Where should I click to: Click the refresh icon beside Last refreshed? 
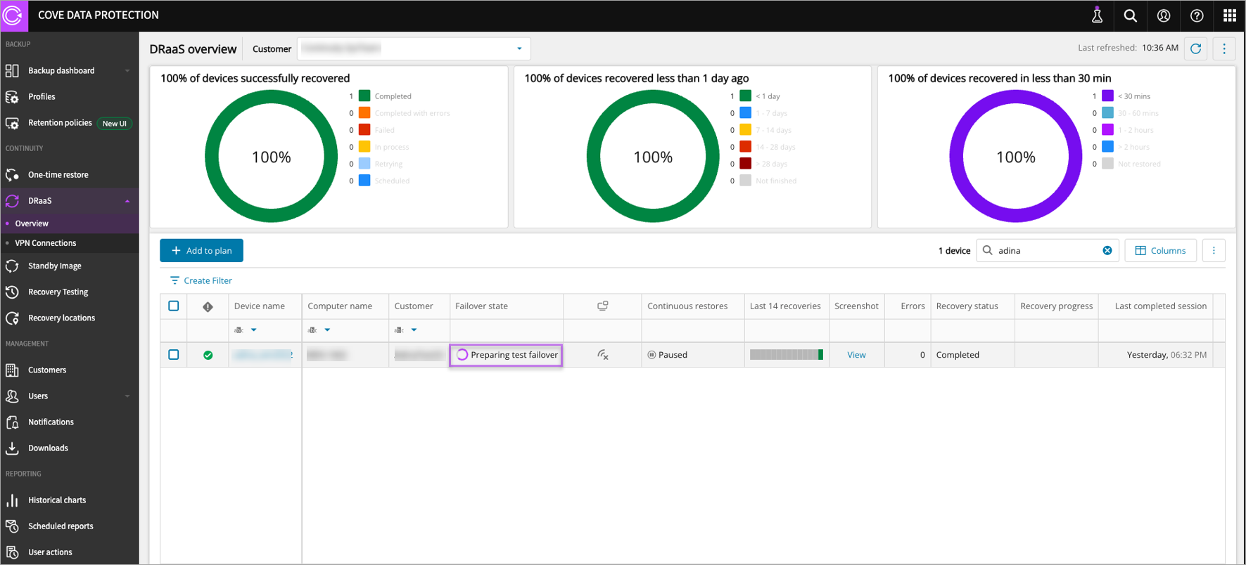(x=1195, y=48)
